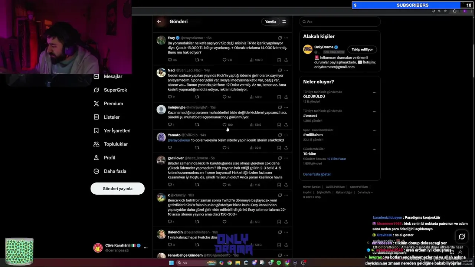Open browser extensions puzzle icon
The image size is (475, 267).
point(455,11)
